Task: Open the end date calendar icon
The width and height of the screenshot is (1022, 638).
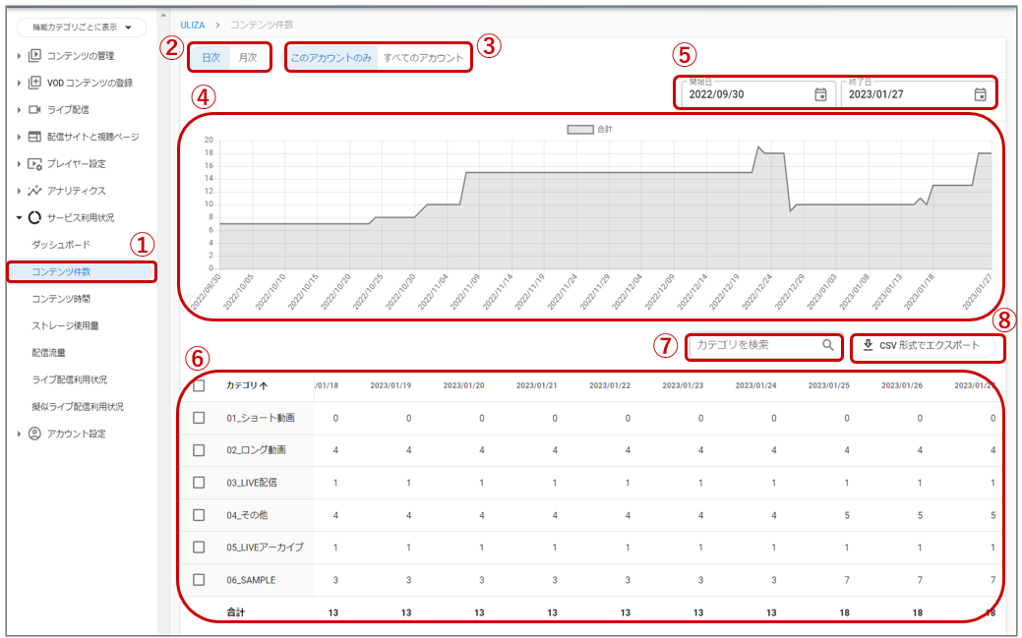Action: (980, 94)
